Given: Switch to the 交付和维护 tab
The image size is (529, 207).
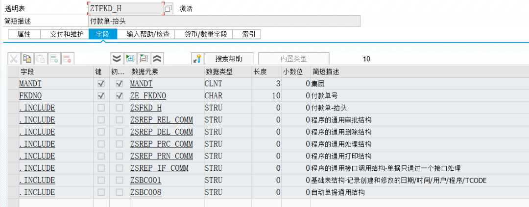Looking at the screenshot, I should click(65, 34).
